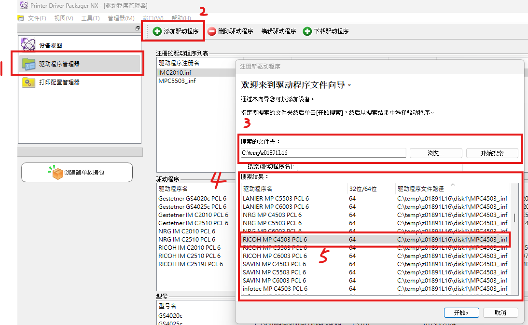Select Gestetner GS4025c PCL 6 in driver list
Viewport: 528px width, 325px height.
coord(196,206)
